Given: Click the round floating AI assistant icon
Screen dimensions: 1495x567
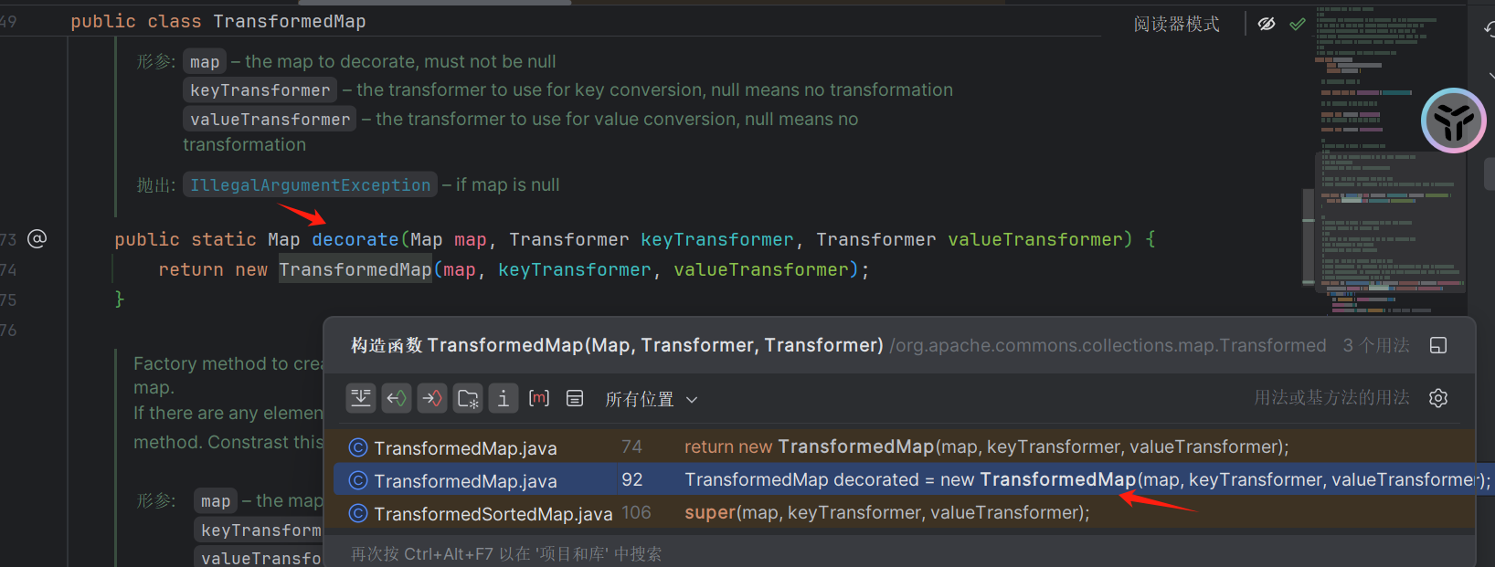Looking at the screenshot, I should [1453, 121].
